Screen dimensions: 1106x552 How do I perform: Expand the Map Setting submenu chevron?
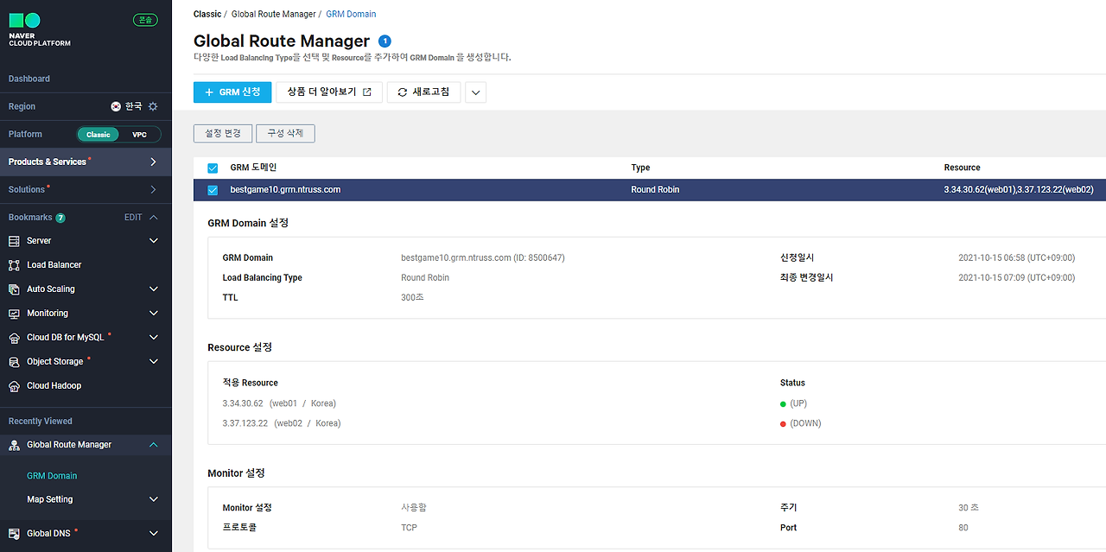pos(154,499)
